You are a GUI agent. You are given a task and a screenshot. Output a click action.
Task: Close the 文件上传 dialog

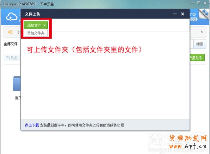[183, 14]
